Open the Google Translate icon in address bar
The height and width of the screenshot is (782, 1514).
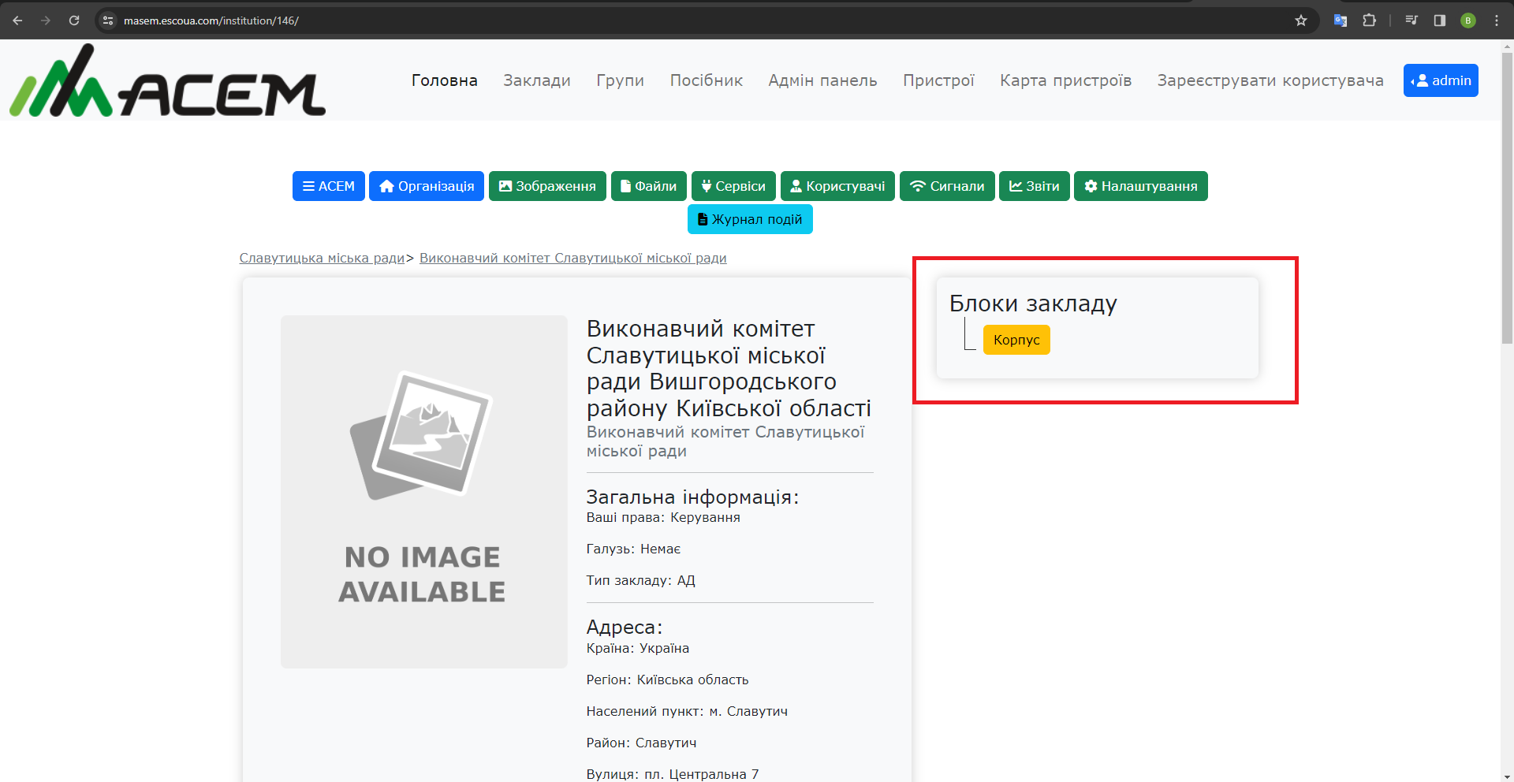1341,20
